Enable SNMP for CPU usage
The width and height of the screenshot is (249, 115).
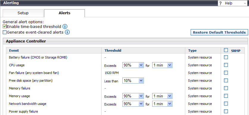tap(226, 65)
